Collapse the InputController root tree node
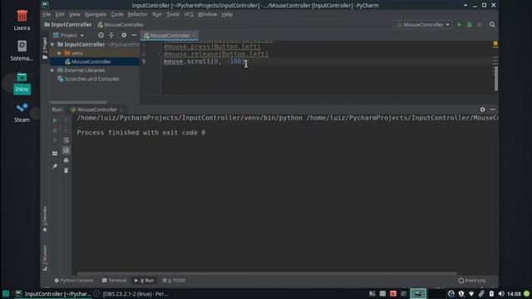Viewport: 532px width, 299px height. coord(52,44)
